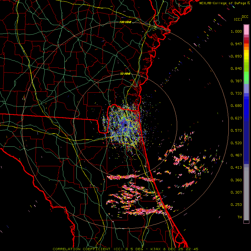This screenshot has height=251, width=251.
Task: Click the 0.787 scale value
Action: (236, 81)
